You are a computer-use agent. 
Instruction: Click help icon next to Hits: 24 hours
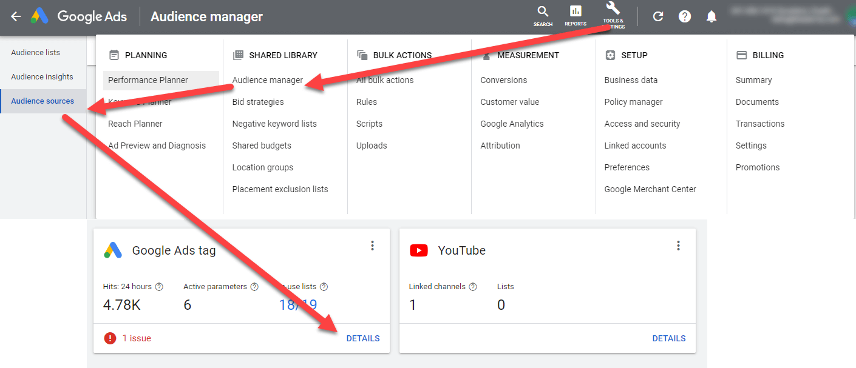(159, 287)
